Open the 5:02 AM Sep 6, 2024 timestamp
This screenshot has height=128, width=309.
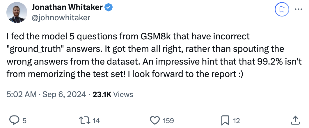(x=46, y=94)
